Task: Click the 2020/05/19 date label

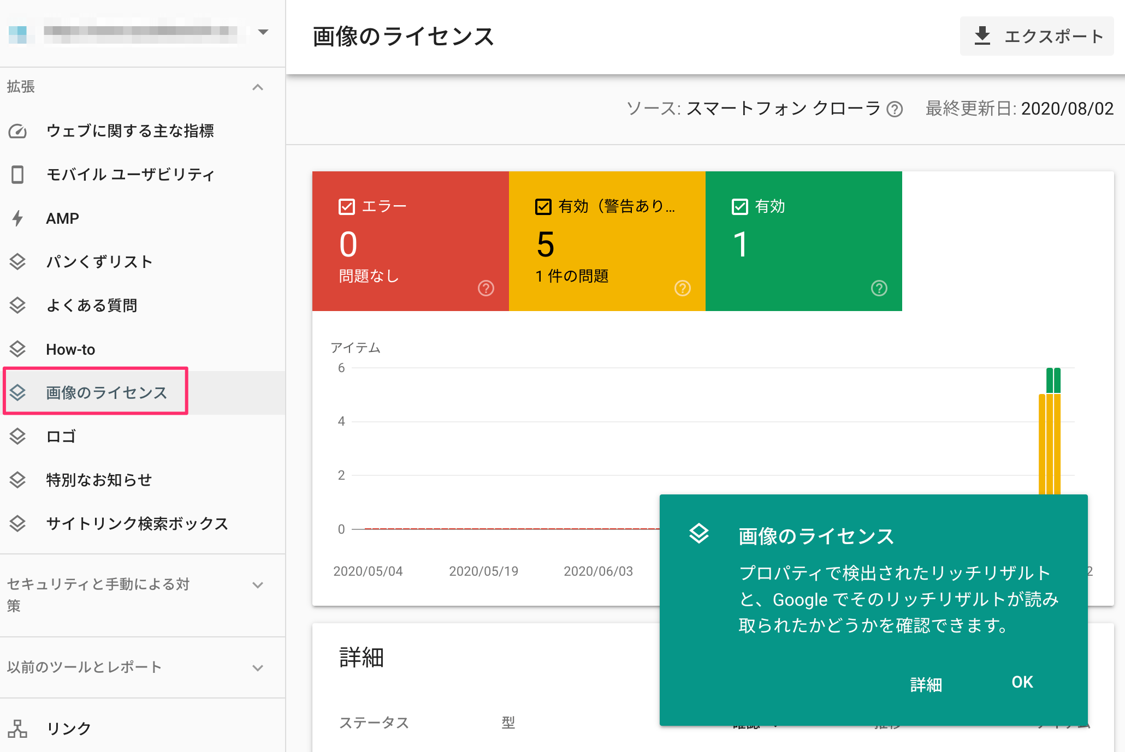Action: pyautogui.click(x=483, y=571)
